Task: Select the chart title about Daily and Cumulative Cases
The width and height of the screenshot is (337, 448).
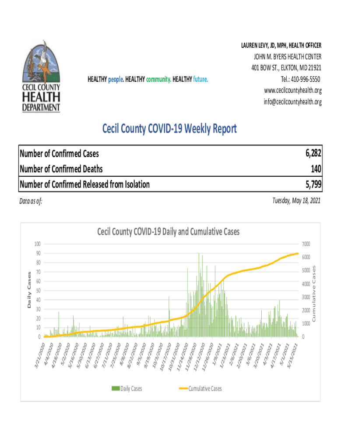Action: (168, 231)
